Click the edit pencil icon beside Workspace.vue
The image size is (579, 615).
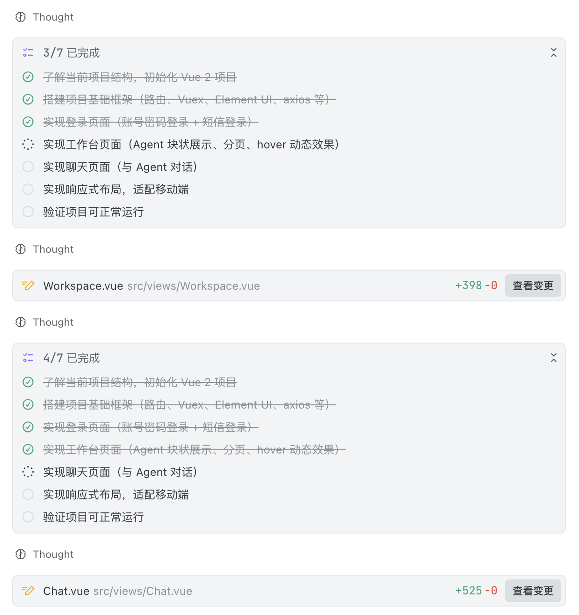28,286
